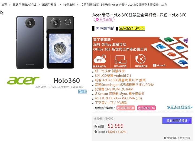Open 館長推薦 breadcrumb link
Image resolution: width=195 pixels, height=141 pixels.
pyautogui.click(x=69, y=5)
